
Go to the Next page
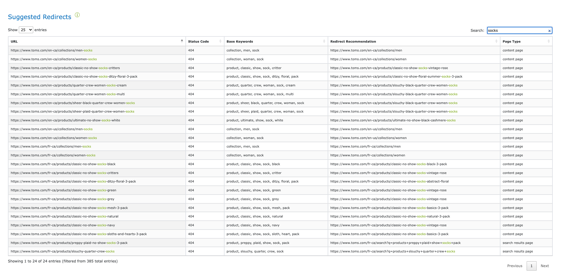tap(545, 266)
